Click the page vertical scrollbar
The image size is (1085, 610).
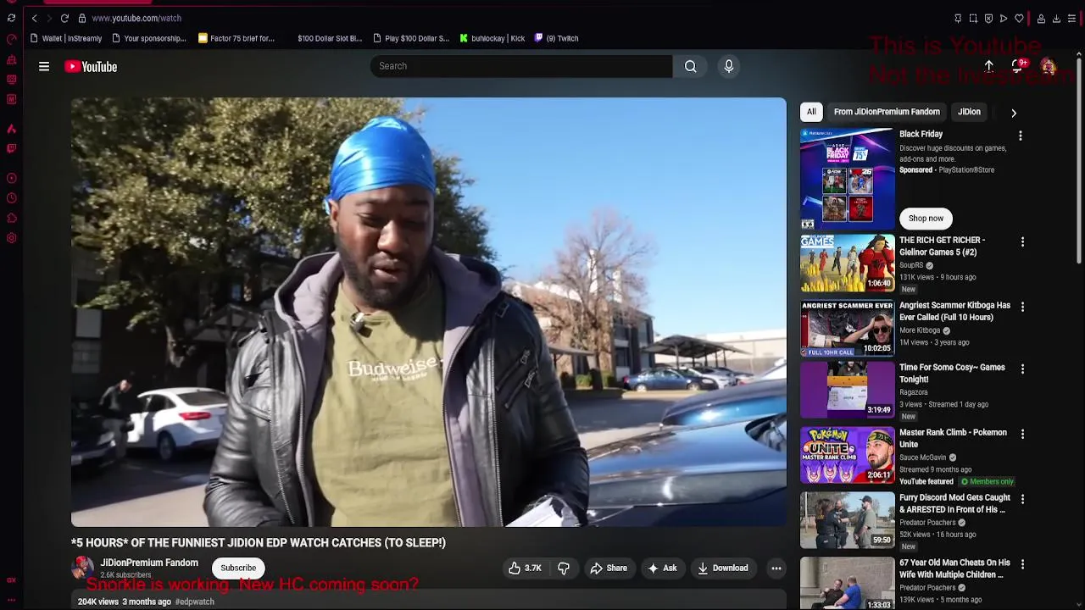1079,161
